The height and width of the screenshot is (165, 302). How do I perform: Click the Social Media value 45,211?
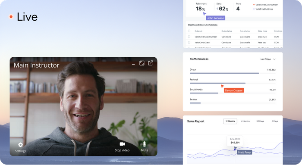click(273, 90)
